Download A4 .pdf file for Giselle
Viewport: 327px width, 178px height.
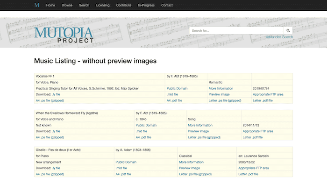coord(123,174)
